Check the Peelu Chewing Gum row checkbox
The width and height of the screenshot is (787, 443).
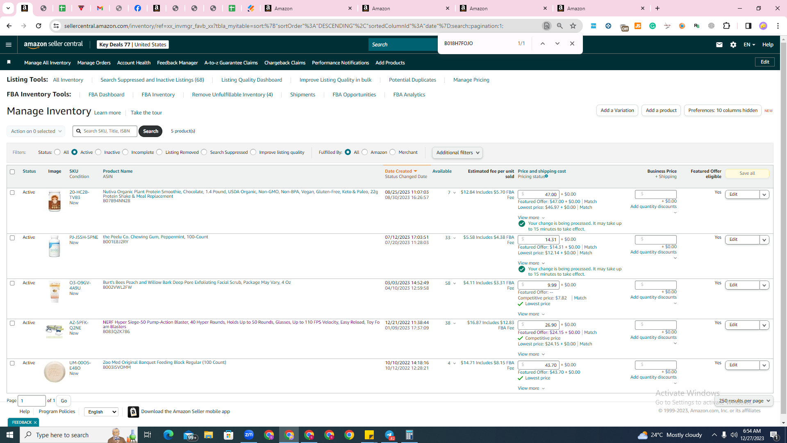click(x=12, y=238)
